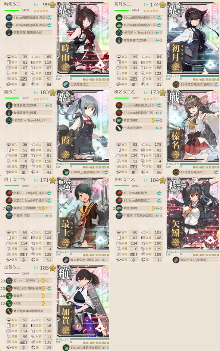
Task: Click Shigure's green HP bar
Action: pos(12,10)
